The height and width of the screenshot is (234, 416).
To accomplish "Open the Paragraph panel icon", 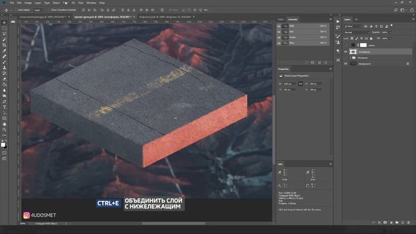I will pyautogui.click(x=338, y=51).
